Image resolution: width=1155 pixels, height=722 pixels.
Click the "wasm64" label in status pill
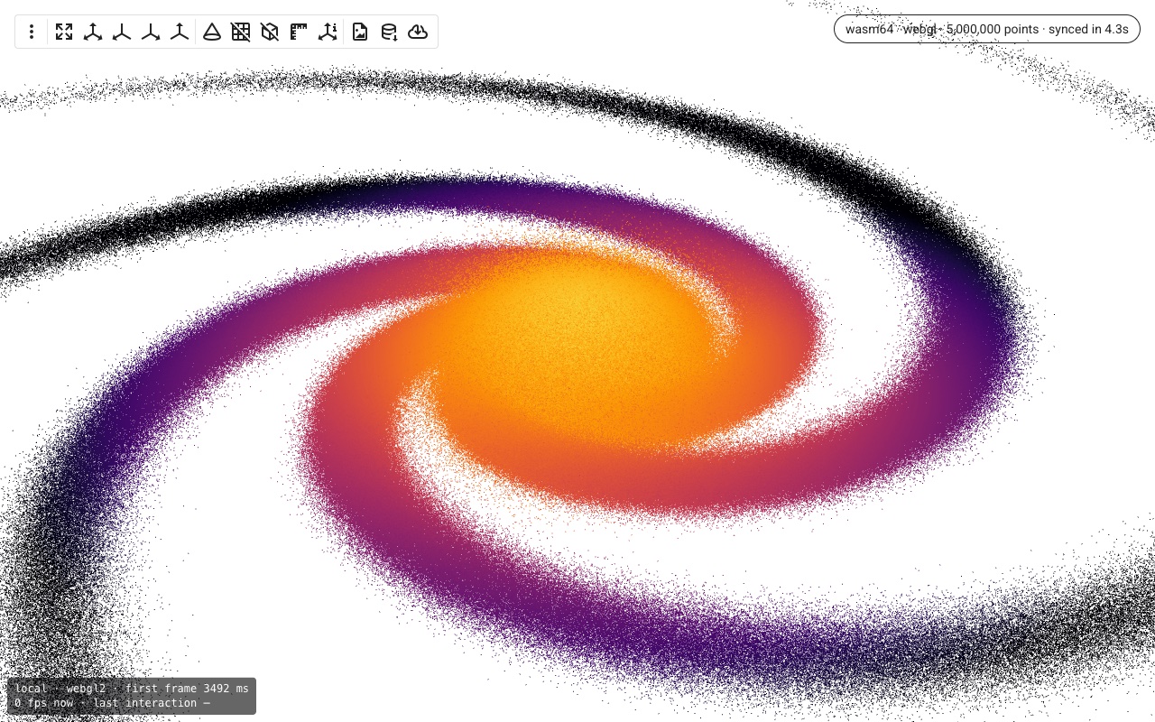pos(869,29)
